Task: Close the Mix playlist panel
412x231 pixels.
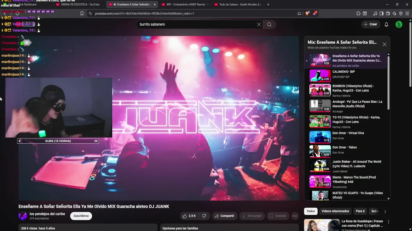Action: (x=384, y=44)
